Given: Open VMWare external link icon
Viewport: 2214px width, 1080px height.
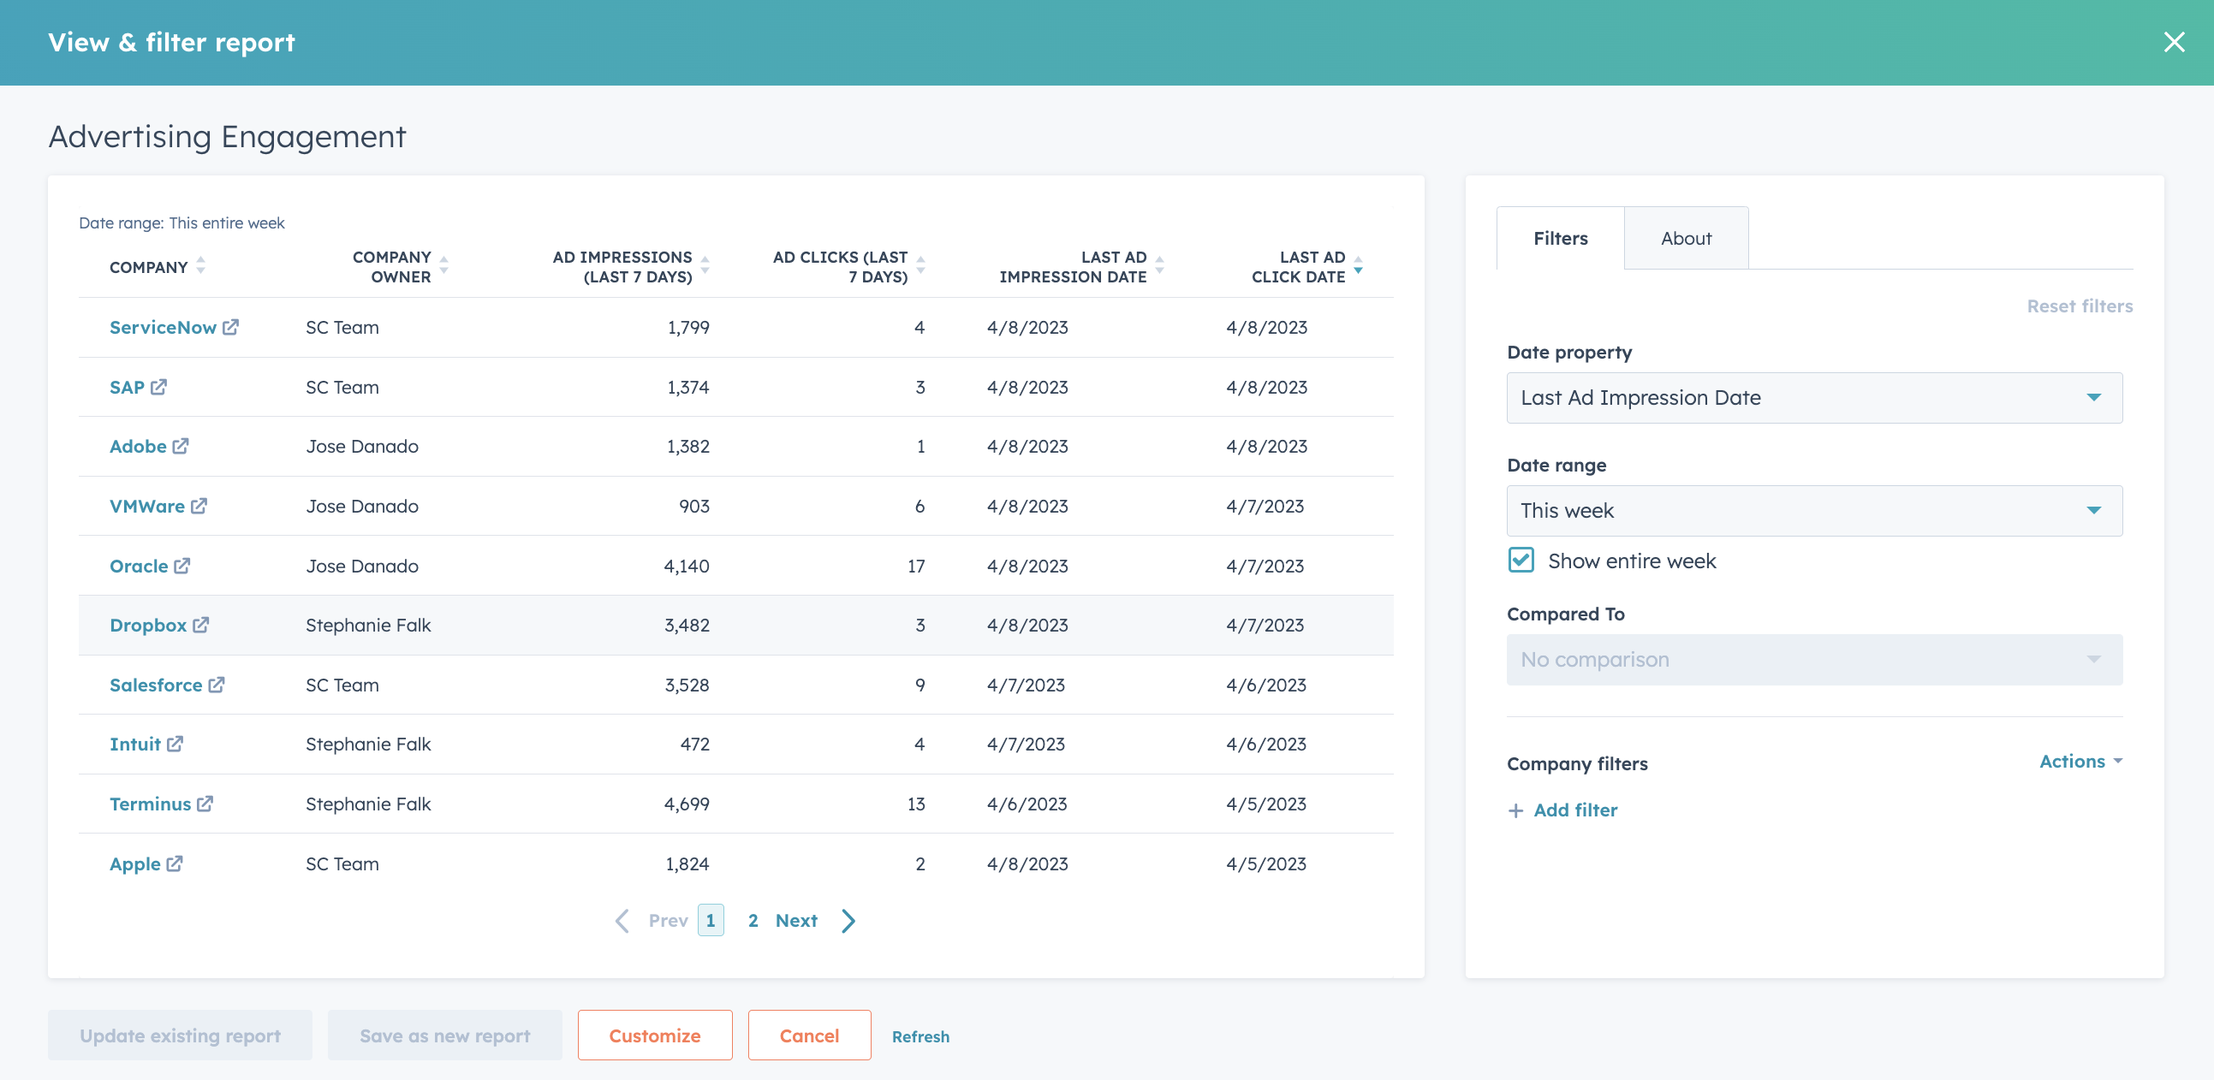Looking at the screenshot, I should click(x=199, y=506).
